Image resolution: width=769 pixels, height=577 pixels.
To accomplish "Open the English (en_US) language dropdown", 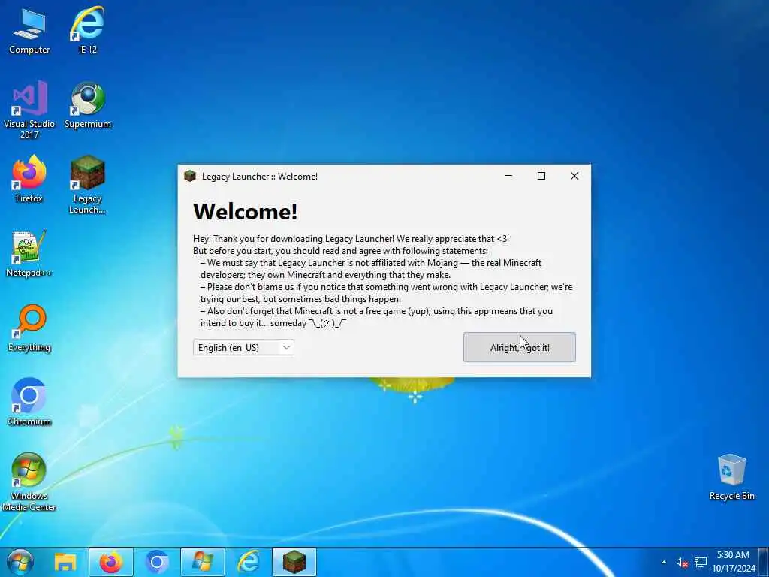I will (x=243, y=347).
